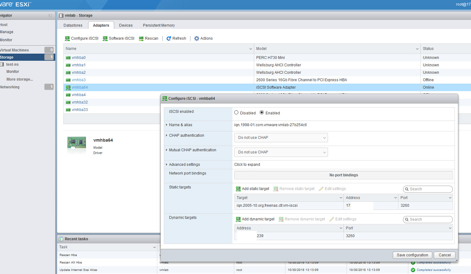Open the CHAP authentication dropdown
The image size is (471, 274).
281,138
